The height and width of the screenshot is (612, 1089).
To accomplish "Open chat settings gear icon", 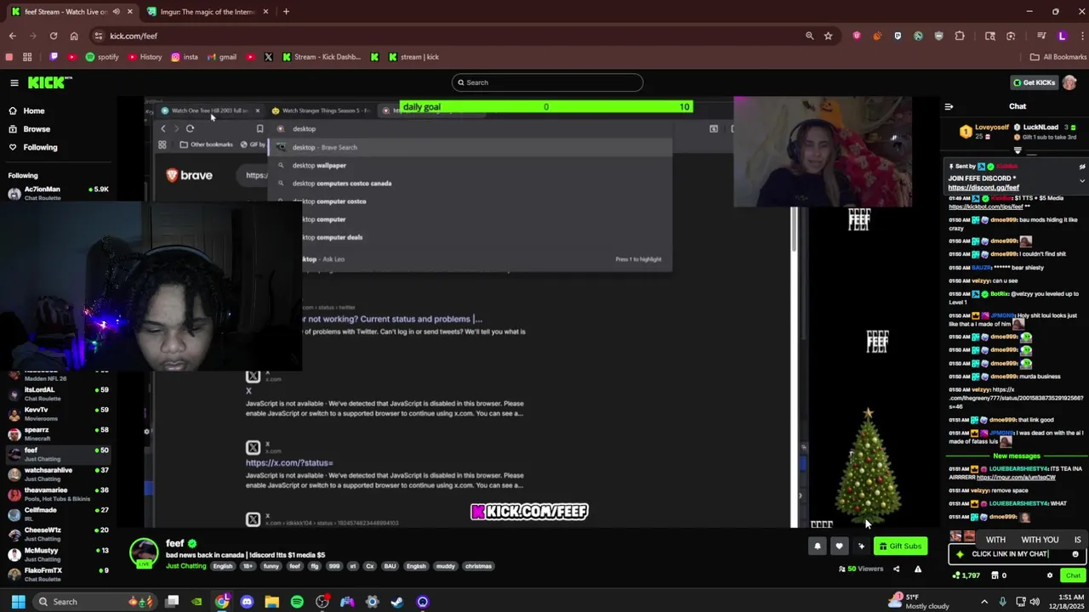I will pos(1050,575).
